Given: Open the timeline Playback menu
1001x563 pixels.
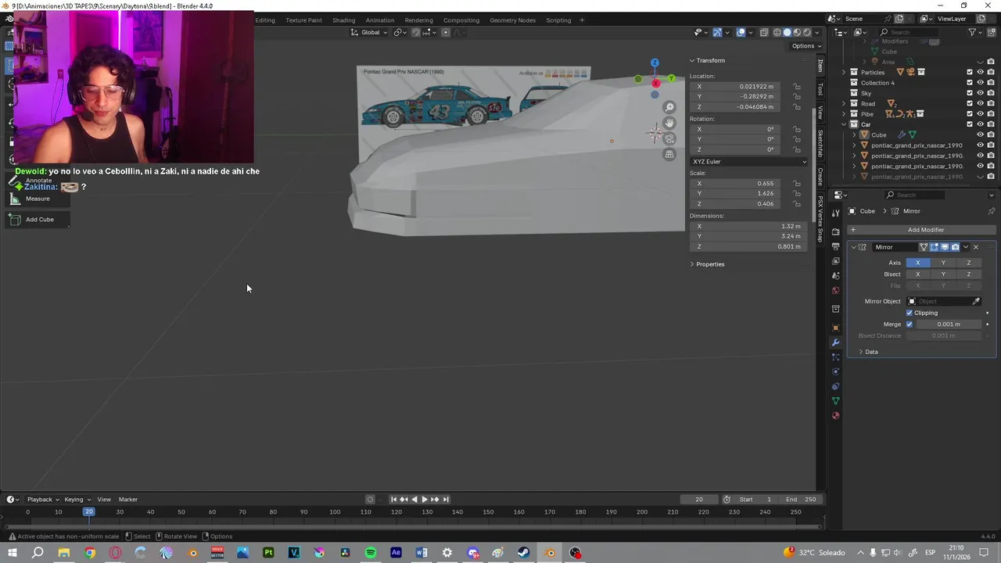Looking at the screenshot, I should coord(43,500).
